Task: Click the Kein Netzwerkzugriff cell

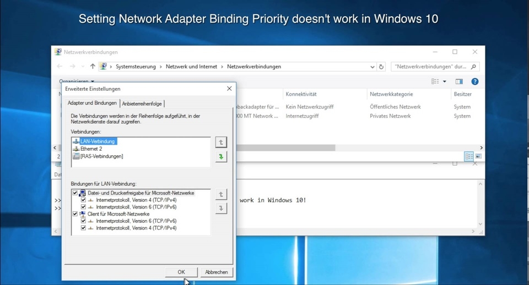Action: pyautogui.click(x=309, y=107)
